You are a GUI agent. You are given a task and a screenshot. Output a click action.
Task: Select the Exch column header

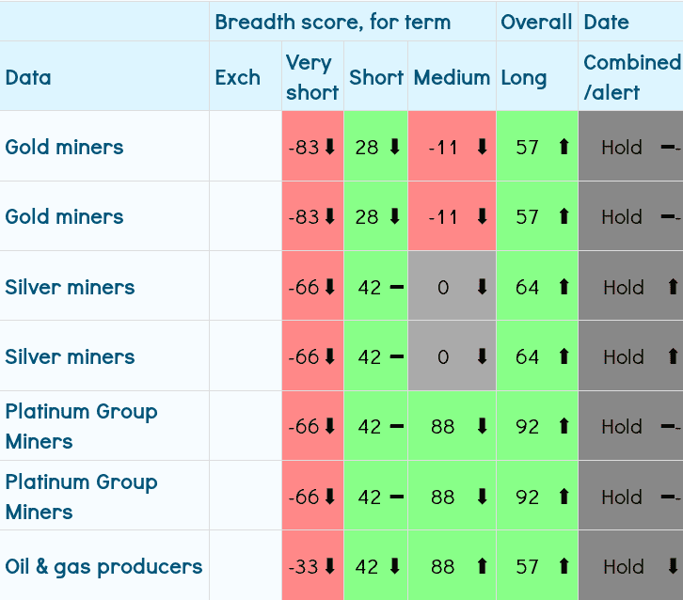click(238, 77)
